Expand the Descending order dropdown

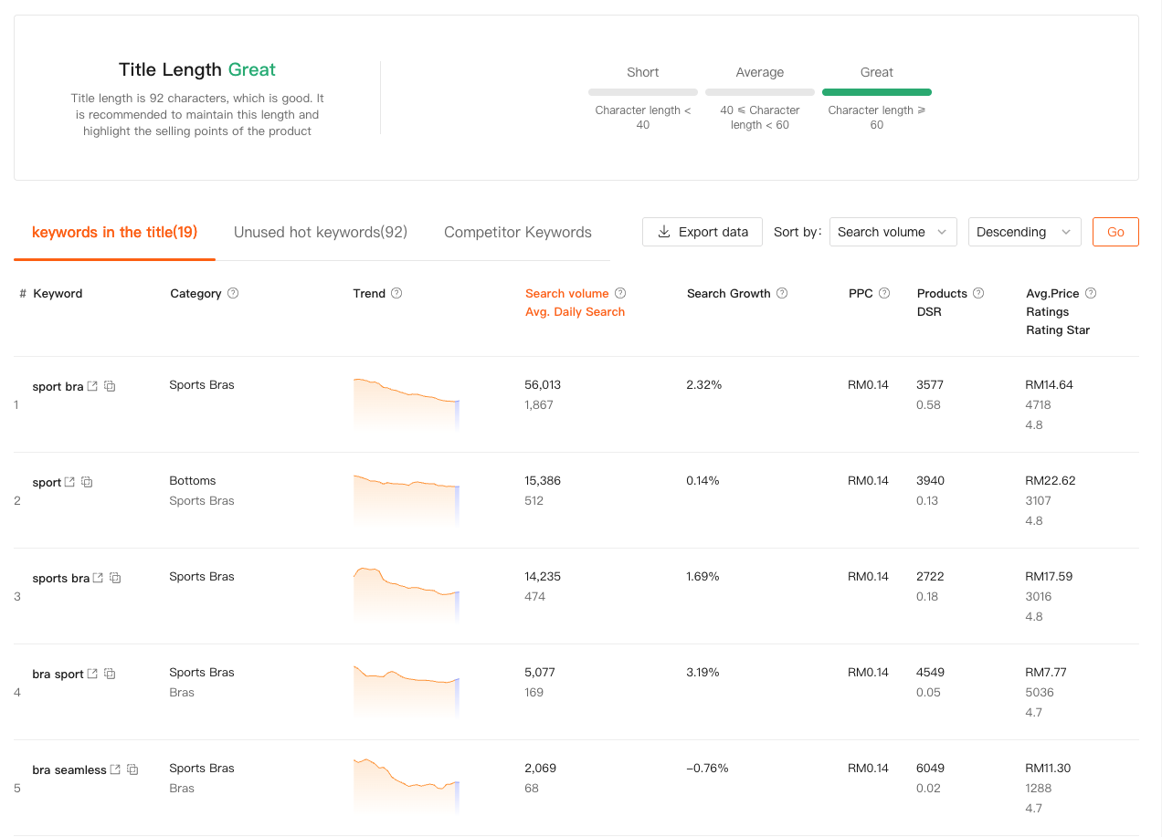(1024, 232)
